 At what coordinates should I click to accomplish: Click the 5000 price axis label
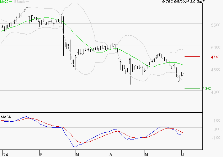[216, 47]
